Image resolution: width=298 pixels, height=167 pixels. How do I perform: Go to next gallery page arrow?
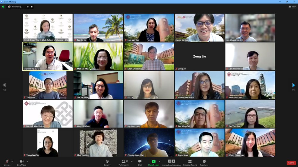[294, 85]
